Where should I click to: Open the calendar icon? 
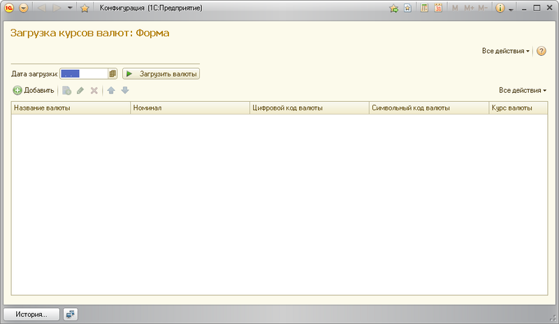(x=438, y=8)
